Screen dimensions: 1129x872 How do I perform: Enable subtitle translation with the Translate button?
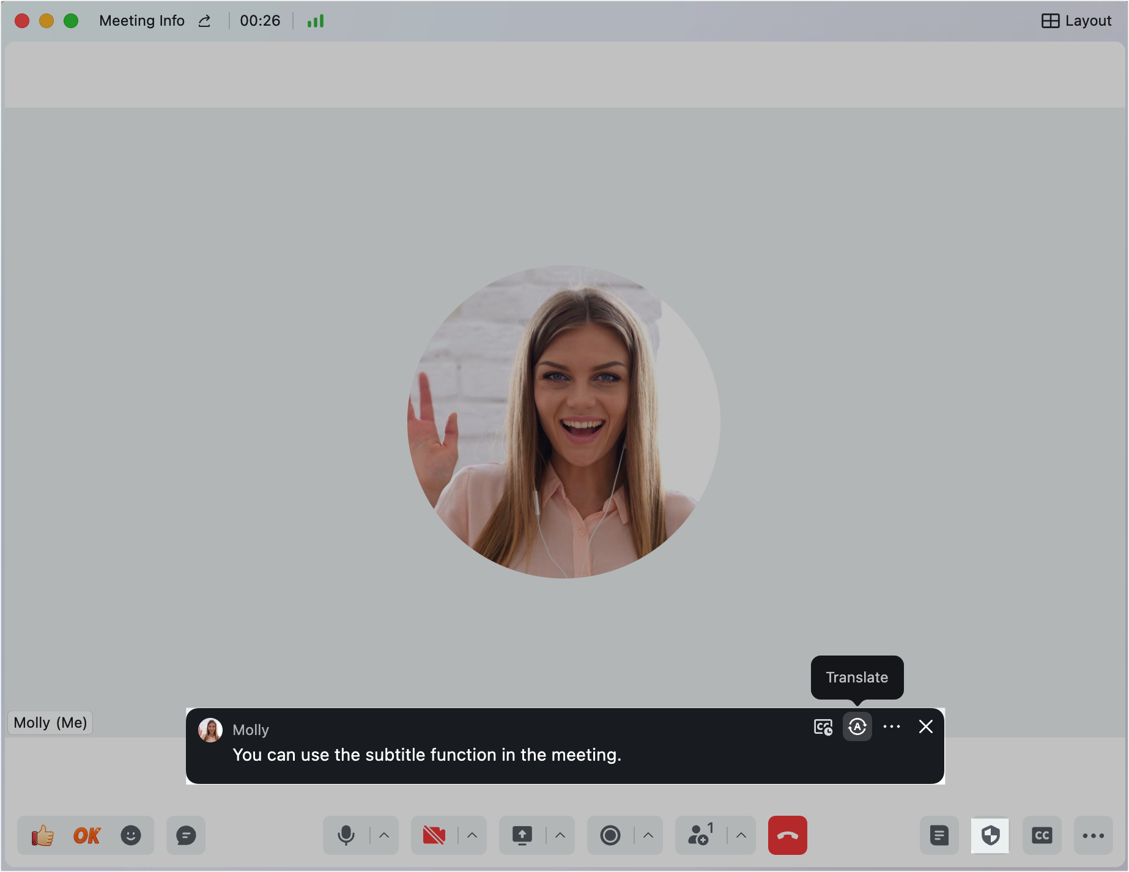pos(857,727)
